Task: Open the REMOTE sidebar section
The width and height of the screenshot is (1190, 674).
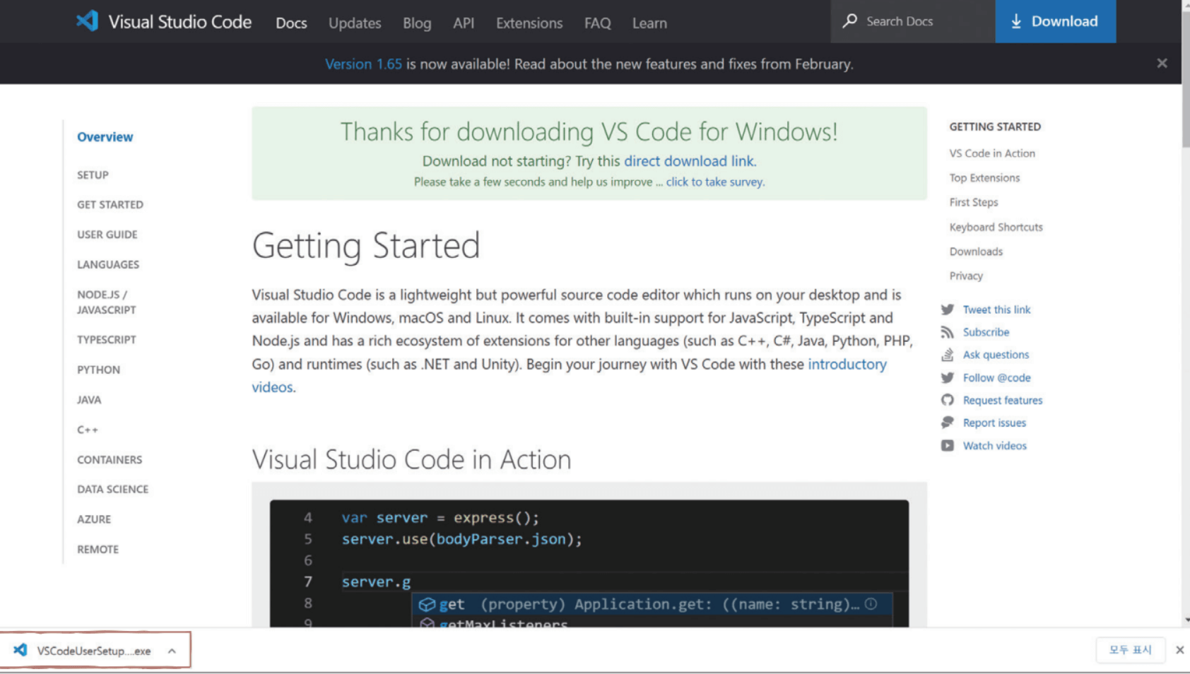Action: pos(98,550)
